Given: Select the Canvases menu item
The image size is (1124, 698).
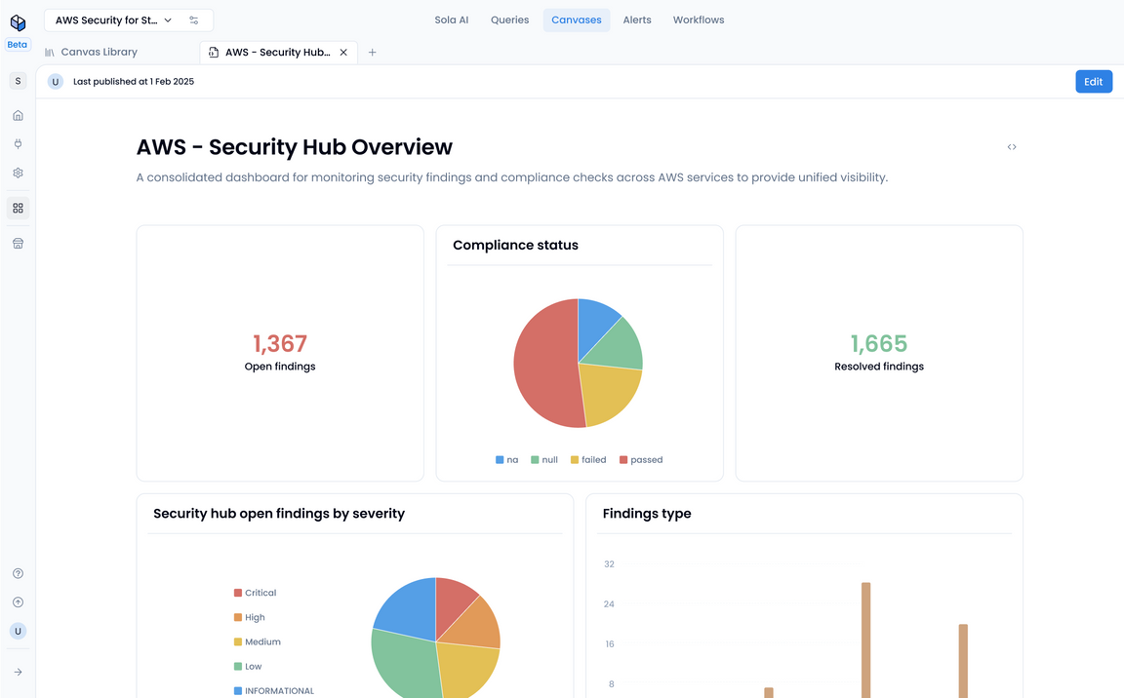Looking at the screenshot, I should click(x=577, y=20).
